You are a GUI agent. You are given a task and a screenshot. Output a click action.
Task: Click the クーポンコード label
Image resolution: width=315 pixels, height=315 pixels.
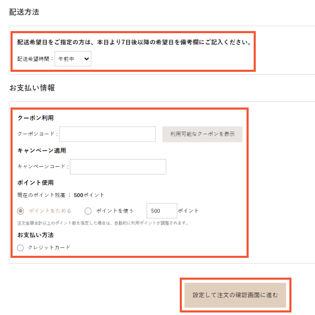pyautogui.click(x=36, y=134)
